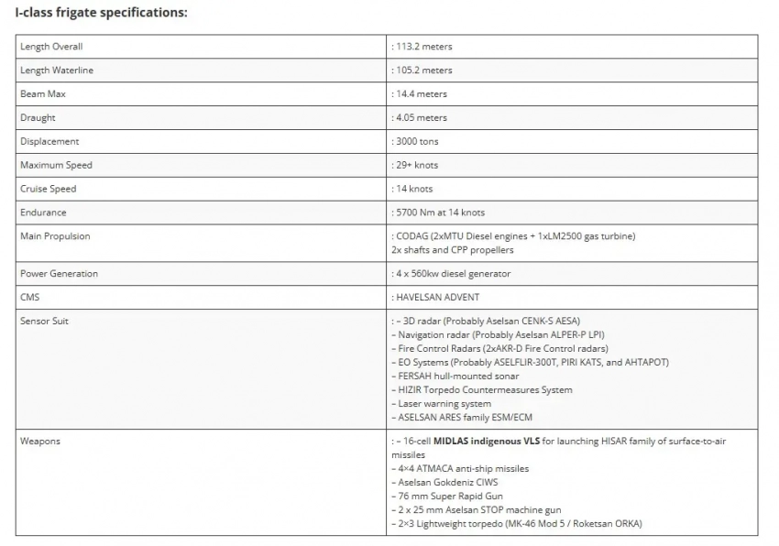This screenshot has height=546, width=779.
Task: Click the 4.05 meters draught value
Action: tap(421, 118)
